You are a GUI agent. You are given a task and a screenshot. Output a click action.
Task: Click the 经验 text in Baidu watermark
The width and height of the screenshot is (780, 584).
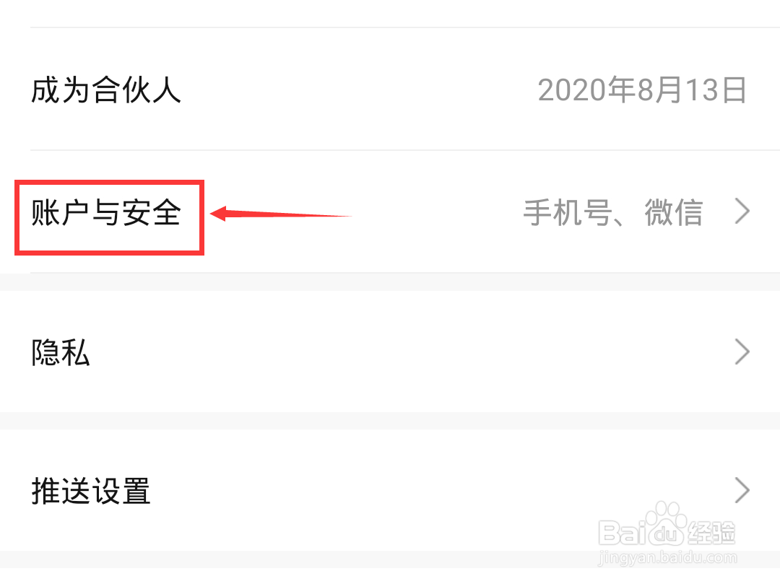(711, 533)
